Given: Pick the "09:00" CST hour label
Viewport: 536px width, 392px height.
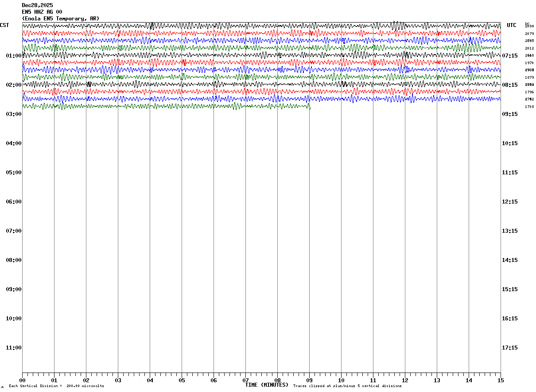Looking at the screenshot, I should [14, 289].
